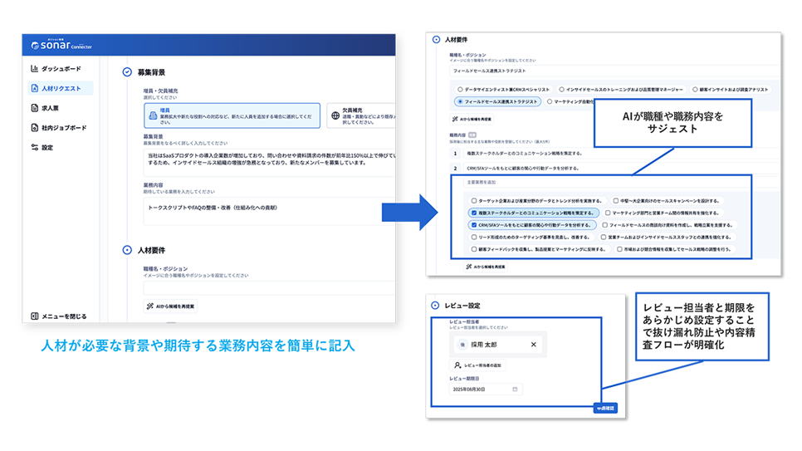Select データサイエンティスト兼CRMスペシャリスト radio option
The image size is (802, 451).
tap(460, 89)
